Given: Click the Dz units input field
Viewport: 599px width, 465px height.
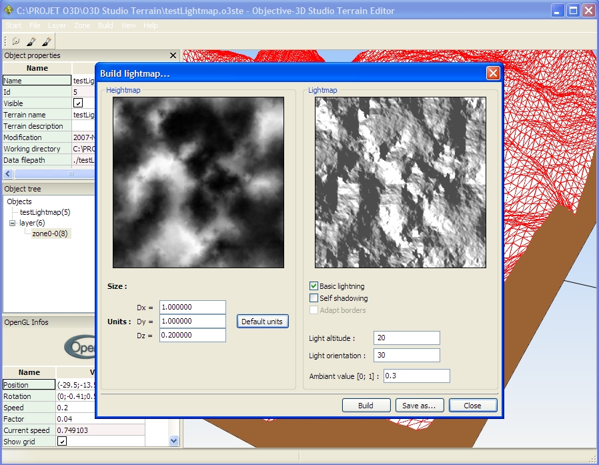Looking at the screenshot, I should coord(193,335).
